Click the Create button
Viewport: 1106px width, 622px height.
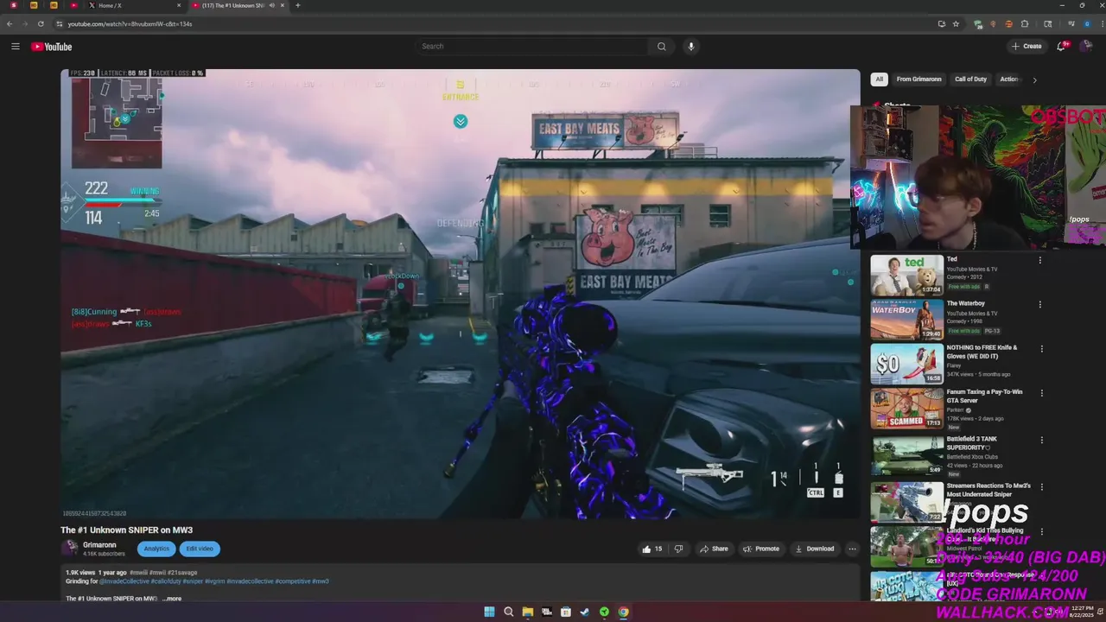pos(1027,46)
